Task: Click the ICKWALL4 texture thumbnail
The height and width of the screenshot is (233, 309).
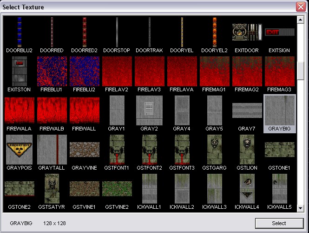Action: pyautogui.click(x=247, y=189)
